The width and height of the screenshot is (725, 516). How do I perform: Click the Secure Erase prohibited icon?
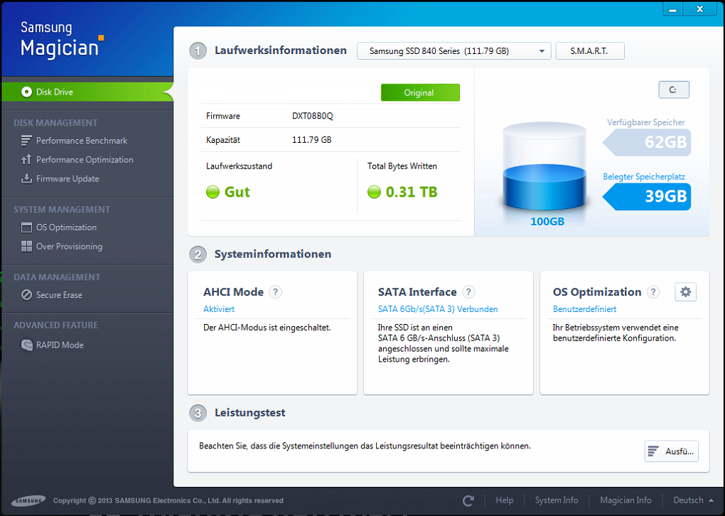click(x=26, y=295)
